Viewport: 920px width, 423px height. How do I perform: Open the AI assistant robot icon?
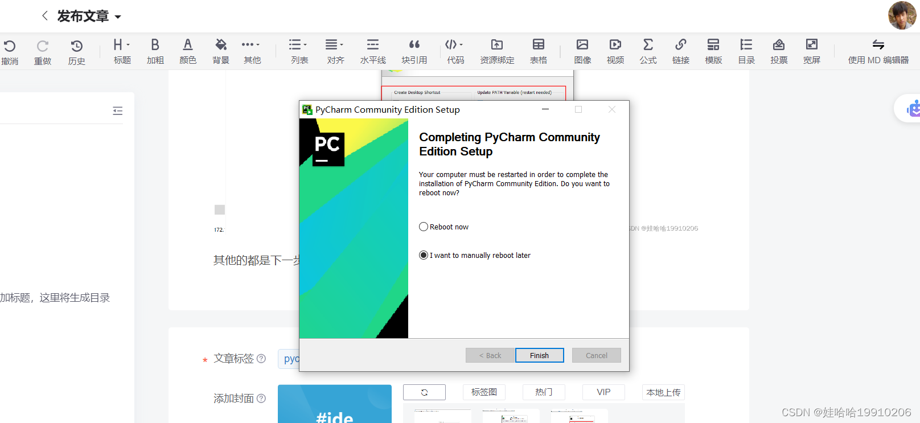(x=913, y=108)
